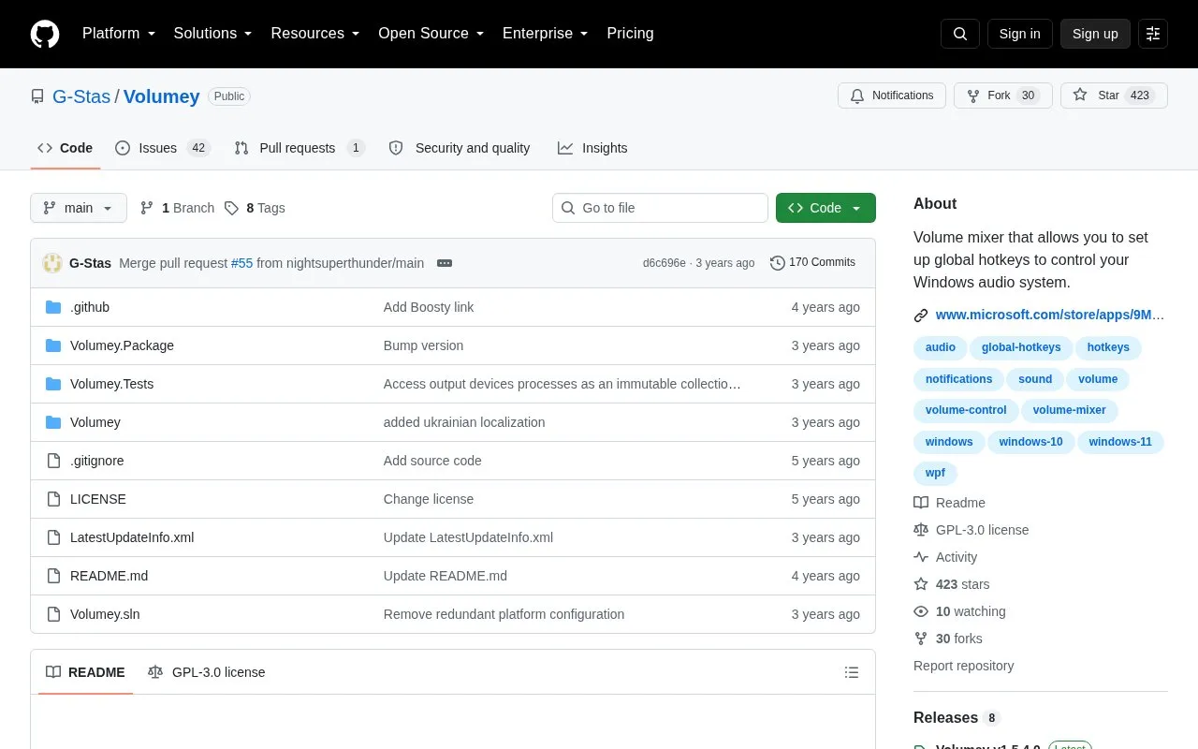Open 'added ukrainian localization' commit message
Screen dimensions: 1198x749
pos(464,422)
